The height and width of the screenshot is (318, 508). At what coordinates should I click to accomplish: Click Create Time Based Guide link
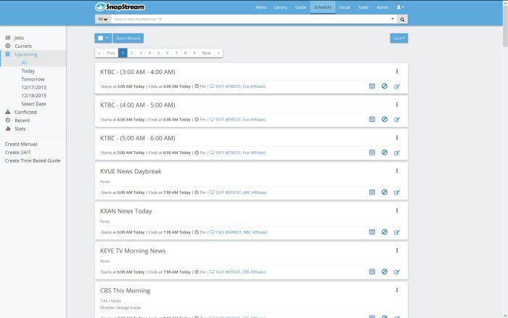click(33, 160)
